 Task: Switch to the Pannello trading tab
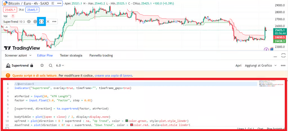[x=101, y=55]
